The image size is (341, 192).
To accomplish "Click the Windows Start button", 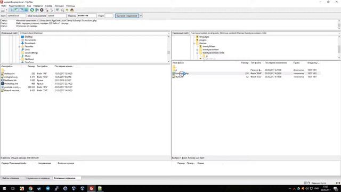I will (4, 188).
